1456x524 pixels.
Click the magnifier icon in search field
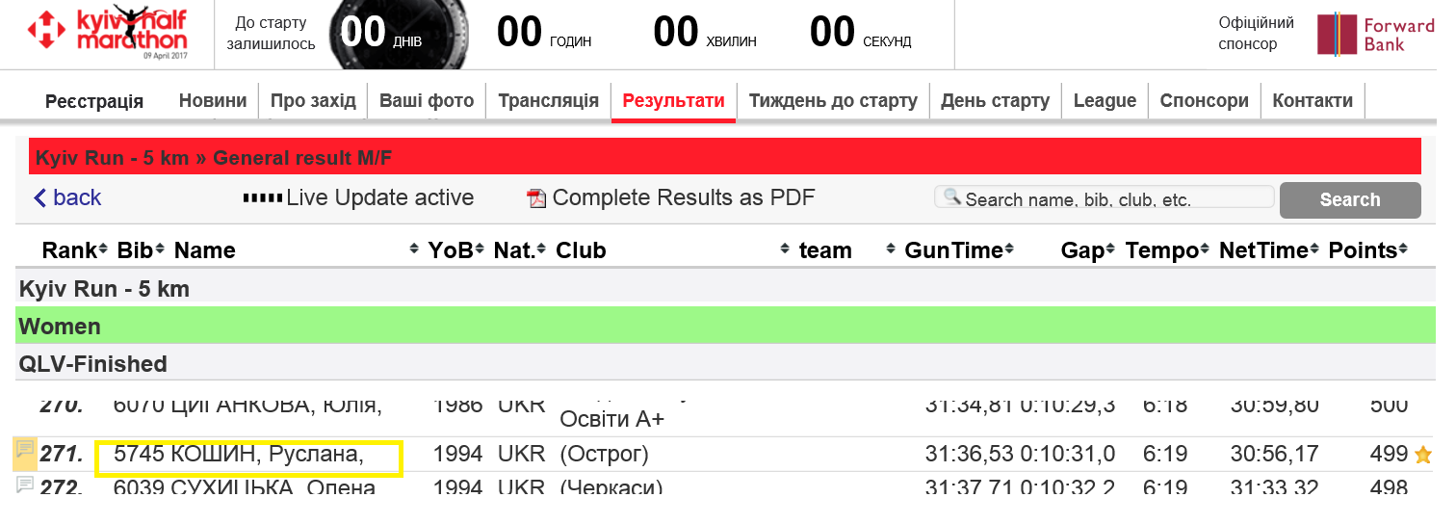(x=952, y=197)
